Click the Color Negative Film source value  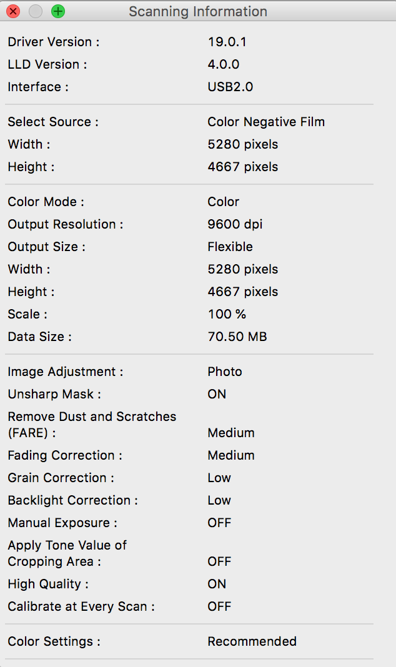point(266,122)
